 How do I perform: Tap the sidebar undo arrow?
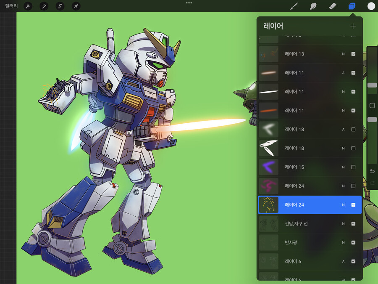tap(372, 171)
